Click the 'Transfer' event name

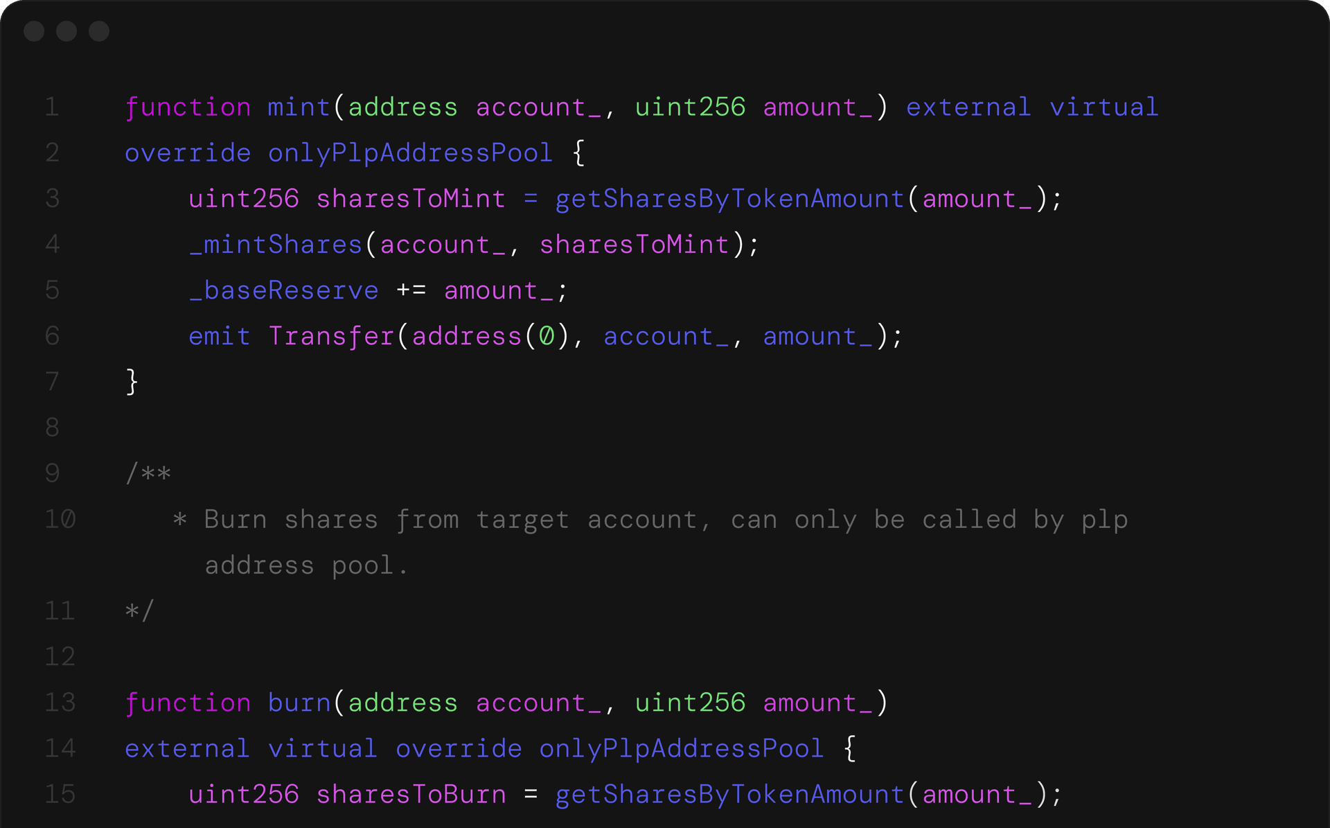tap(331, 337)
